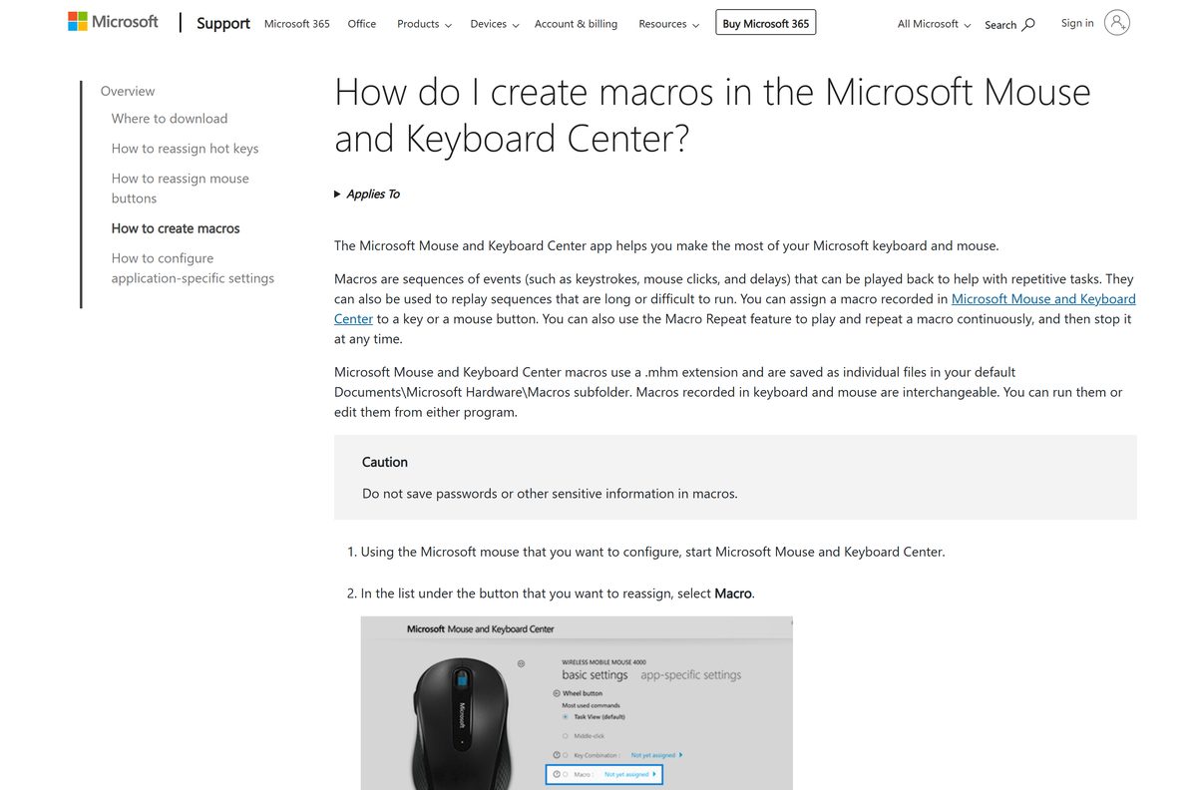Open How to reassign hot keys
This screenshot has height=790, width=1197.
click(185, 149)
